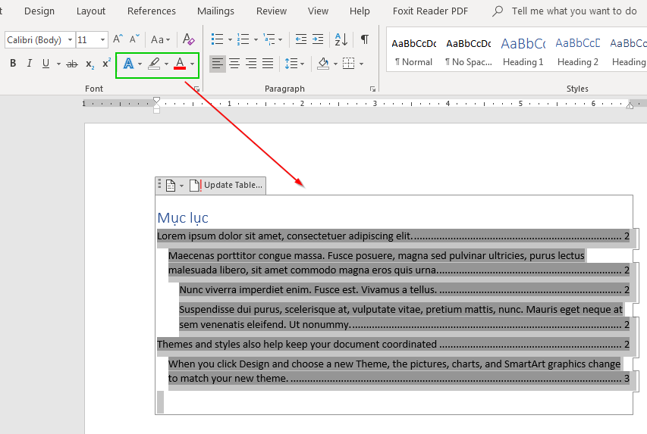Open the References tab
Image resolution: width=647 pixels, height=434 pixels.
pos(152,11)
